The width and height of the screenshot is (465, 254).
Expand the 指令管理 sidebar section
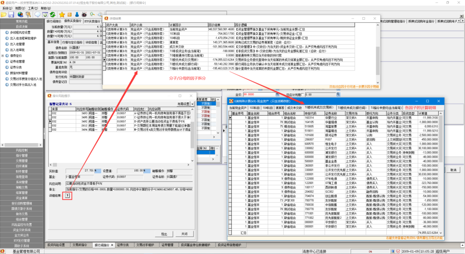pos(22,156)
